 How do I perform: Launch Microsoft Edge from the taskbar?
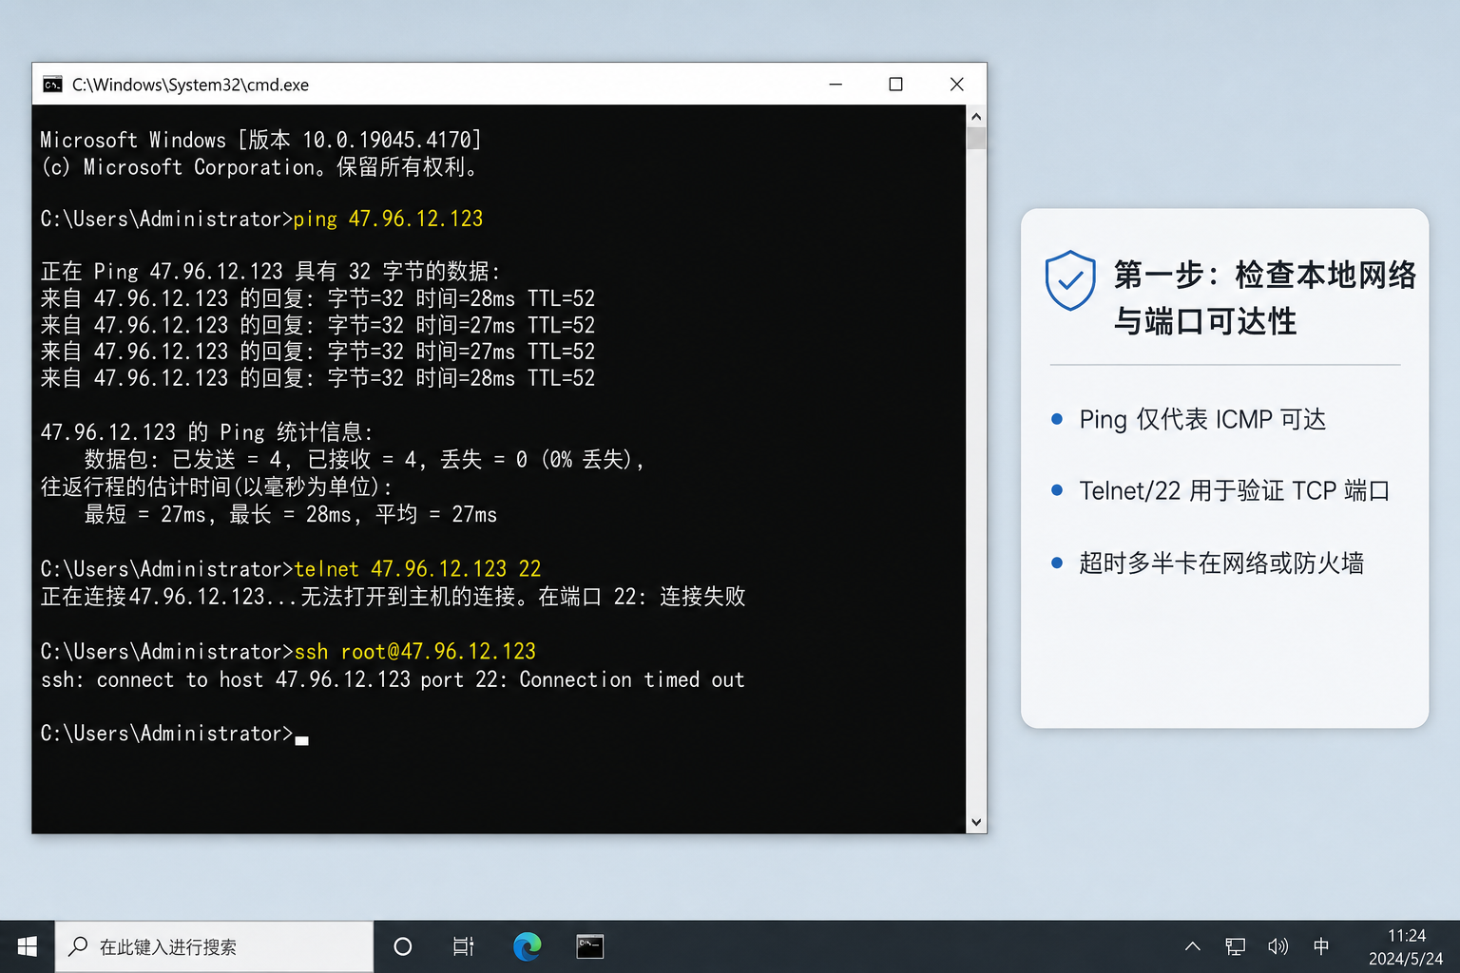(528, 946)
